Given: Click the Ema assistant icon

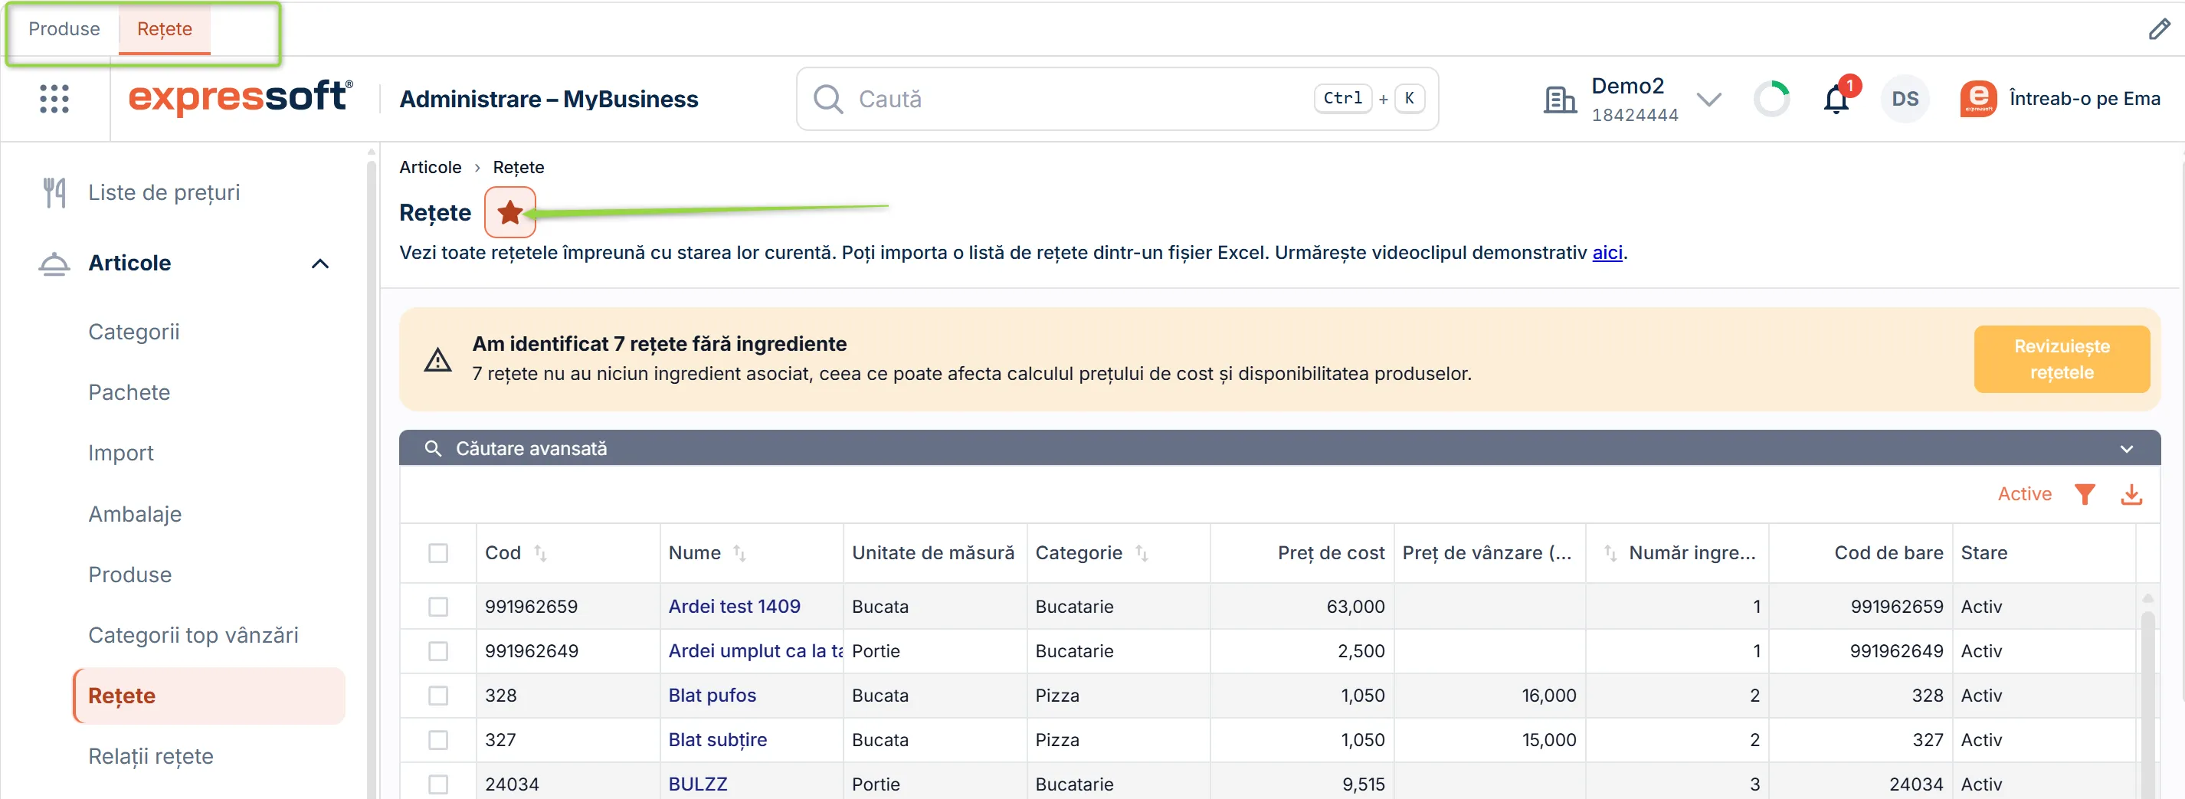Looking at the screenshot, I should click(1977, 100).
